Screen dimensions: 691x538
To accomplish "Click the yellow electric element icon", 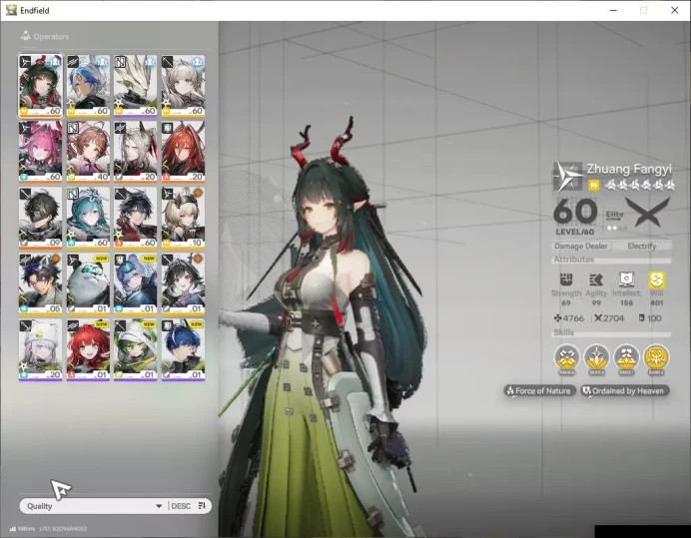I will [x=593, y=185].
